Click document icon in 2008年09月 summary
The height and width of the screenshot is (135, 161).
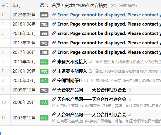54,106
